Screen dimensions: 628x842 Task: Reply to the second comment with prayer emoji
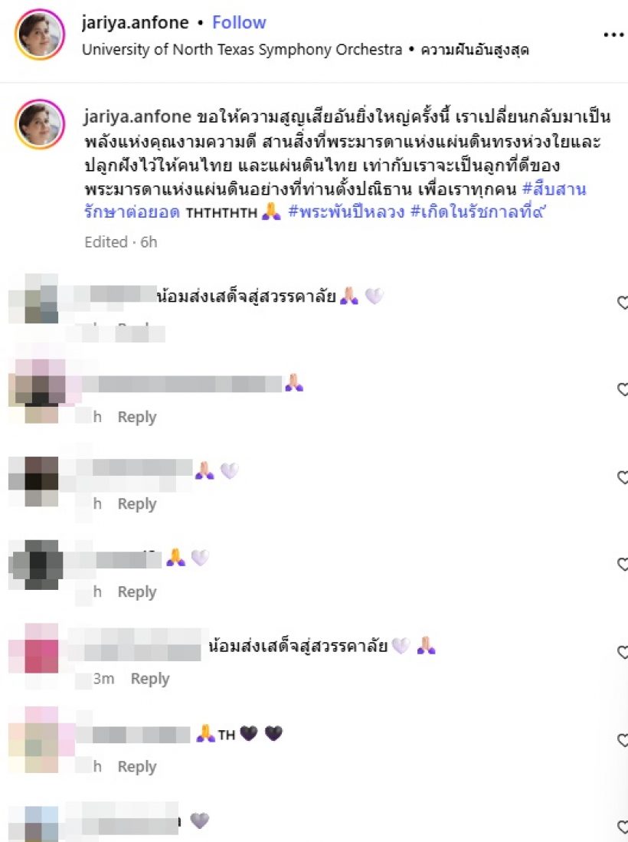point(137,417)
